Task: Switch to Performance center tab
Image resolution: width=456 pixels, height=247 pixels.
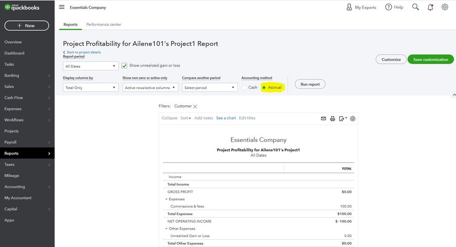Action: pyautogui.click(x=104, y=24)
